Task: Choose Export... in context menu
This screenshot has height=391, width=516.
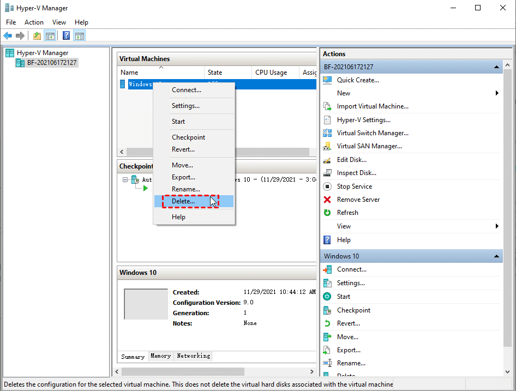Action: coord(194,177)
